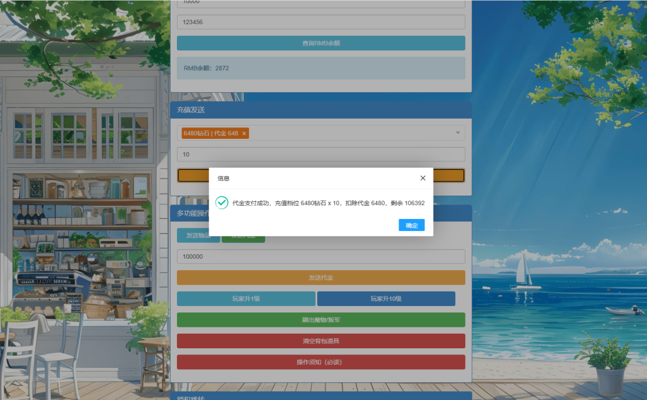The height and width of the screenshot is (400, 647).
Task: Click the 玩家升10级 button
Action: click(x=386, y=298)
